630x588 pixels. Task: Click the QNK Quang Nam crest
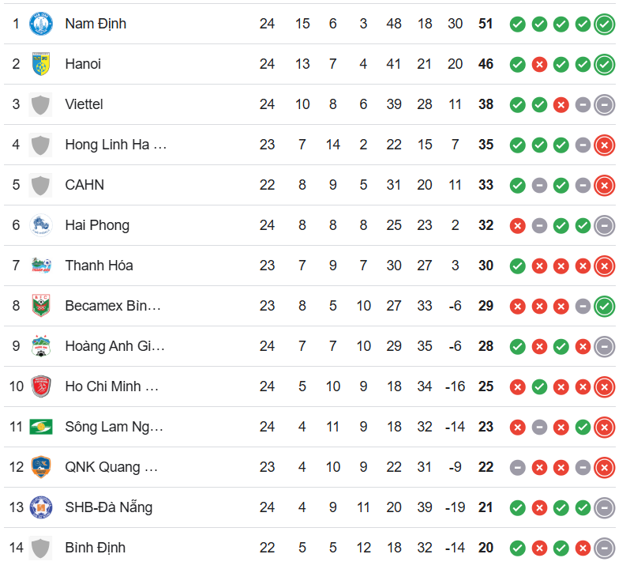click(x=41, y=467)
